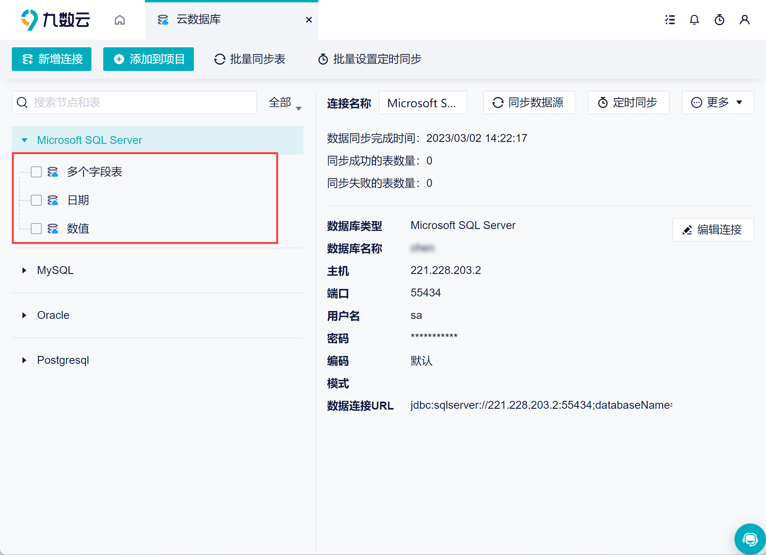Screen dimensions: 766x555
Task: Tick the 日期 table checkbox
Action: click(36, 200)
